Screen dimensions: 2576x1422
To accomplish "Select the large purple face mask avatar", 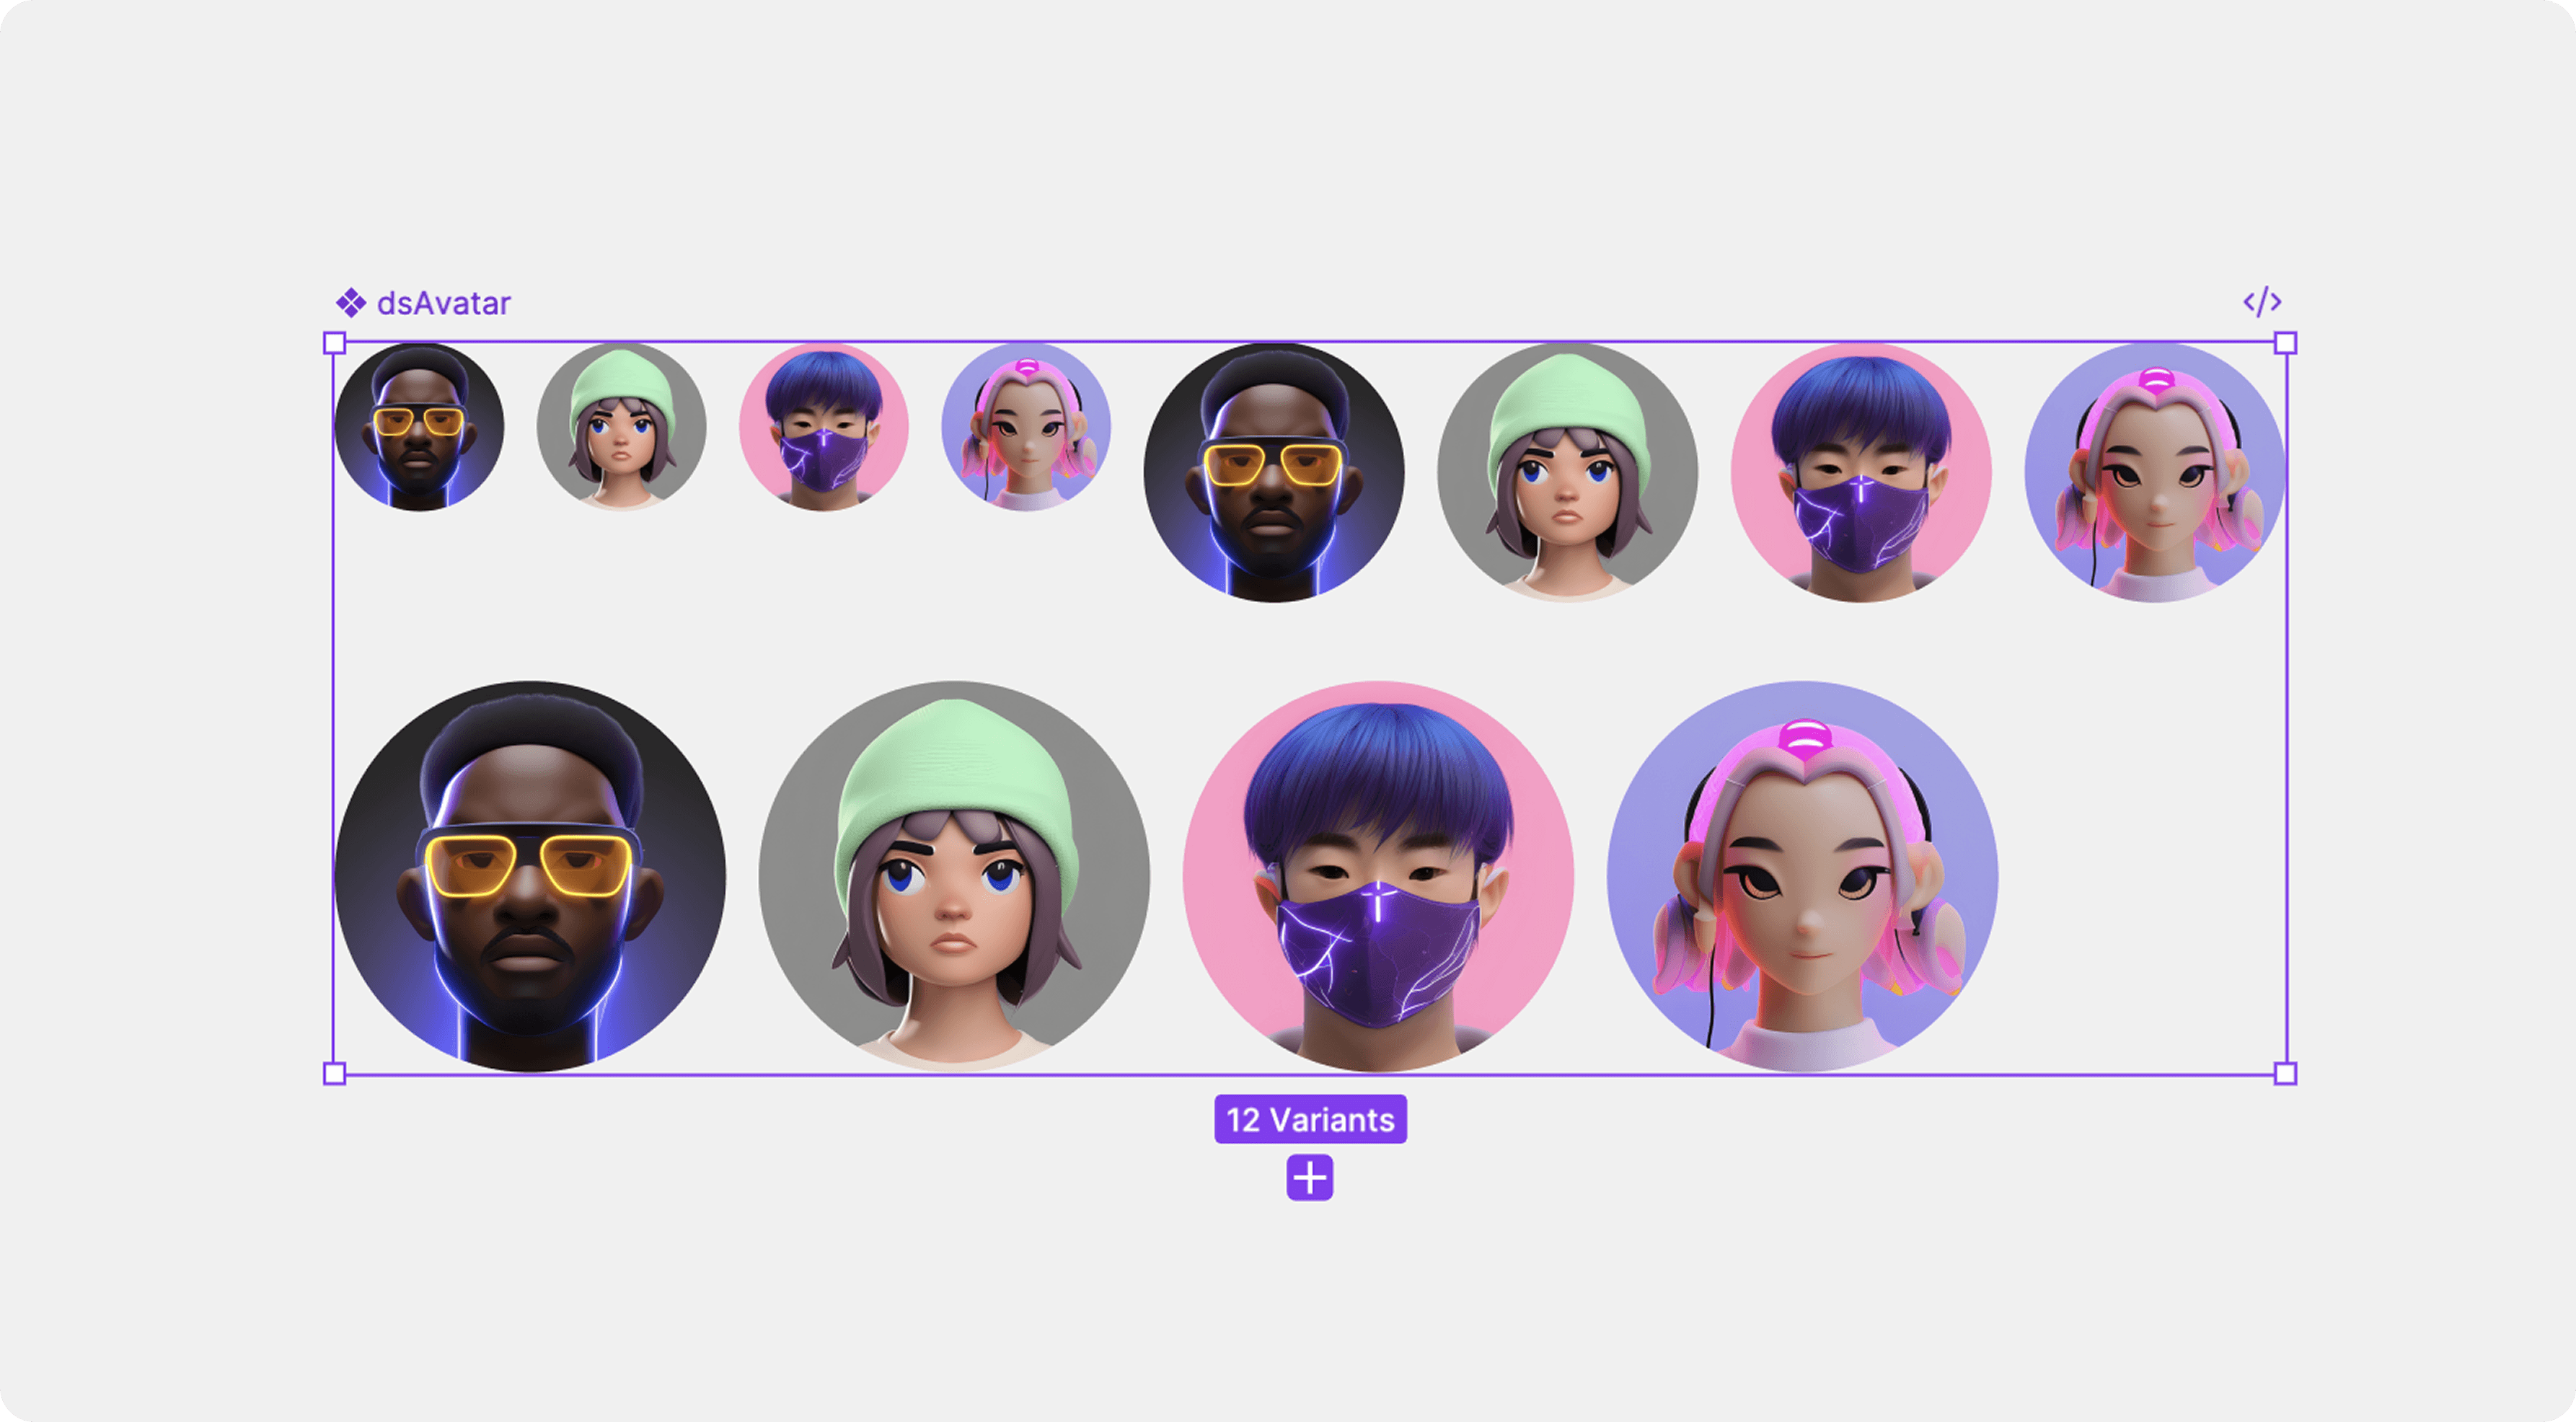I will point(1378,876).
